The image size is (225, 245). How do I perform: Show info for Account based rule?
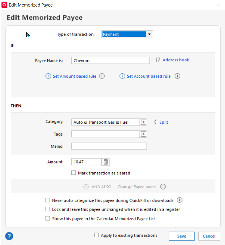point(177,76)
